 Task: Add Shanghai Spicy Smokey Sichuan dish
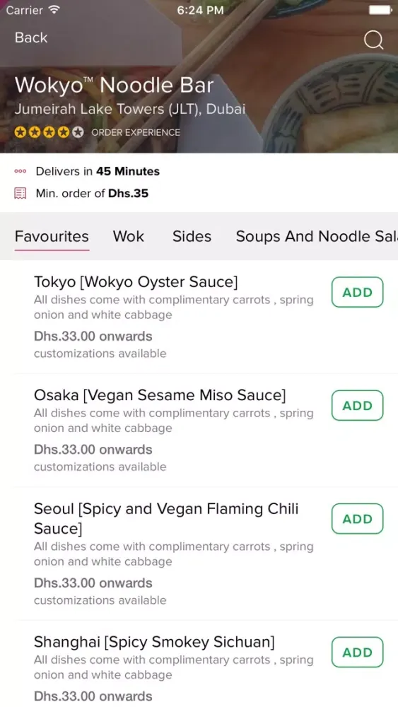pyautogui.click(x=358, y=652)
